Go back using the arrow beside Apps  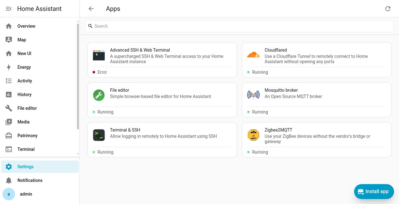pos(91,9)
